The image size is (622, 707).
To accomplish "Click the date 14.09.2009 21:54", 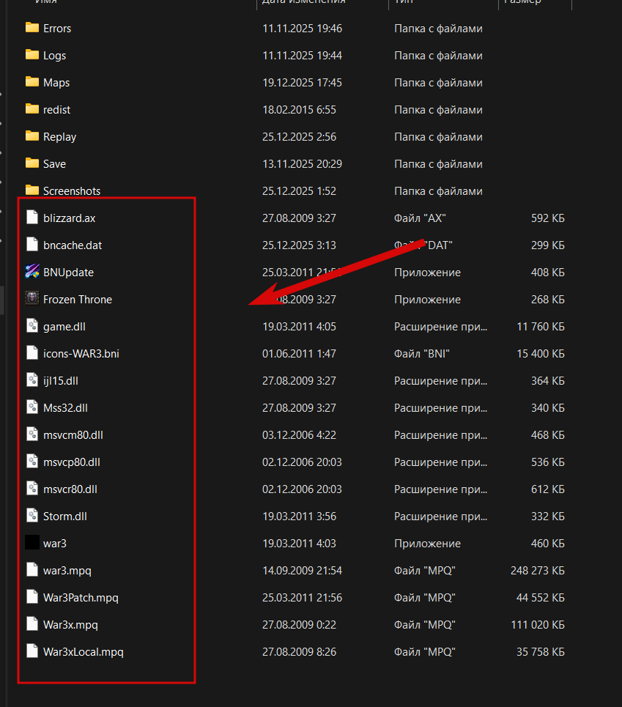I will (x=302, y=571).
